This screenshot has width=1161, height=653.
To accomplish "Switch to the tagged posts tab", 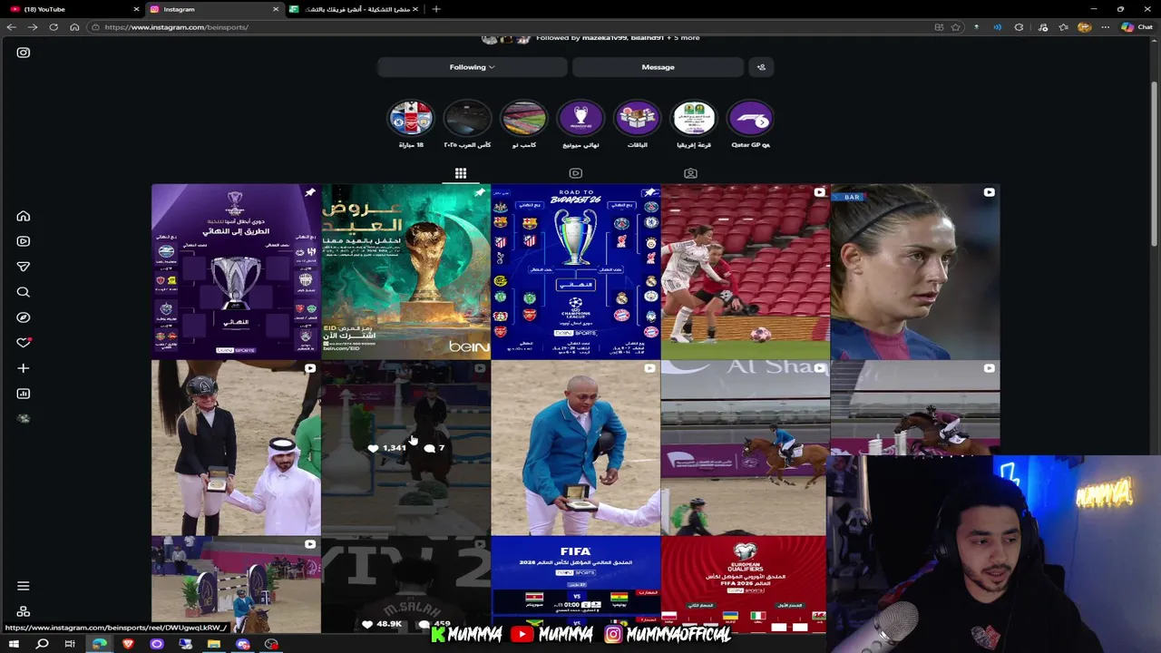I will pos(690,173).
